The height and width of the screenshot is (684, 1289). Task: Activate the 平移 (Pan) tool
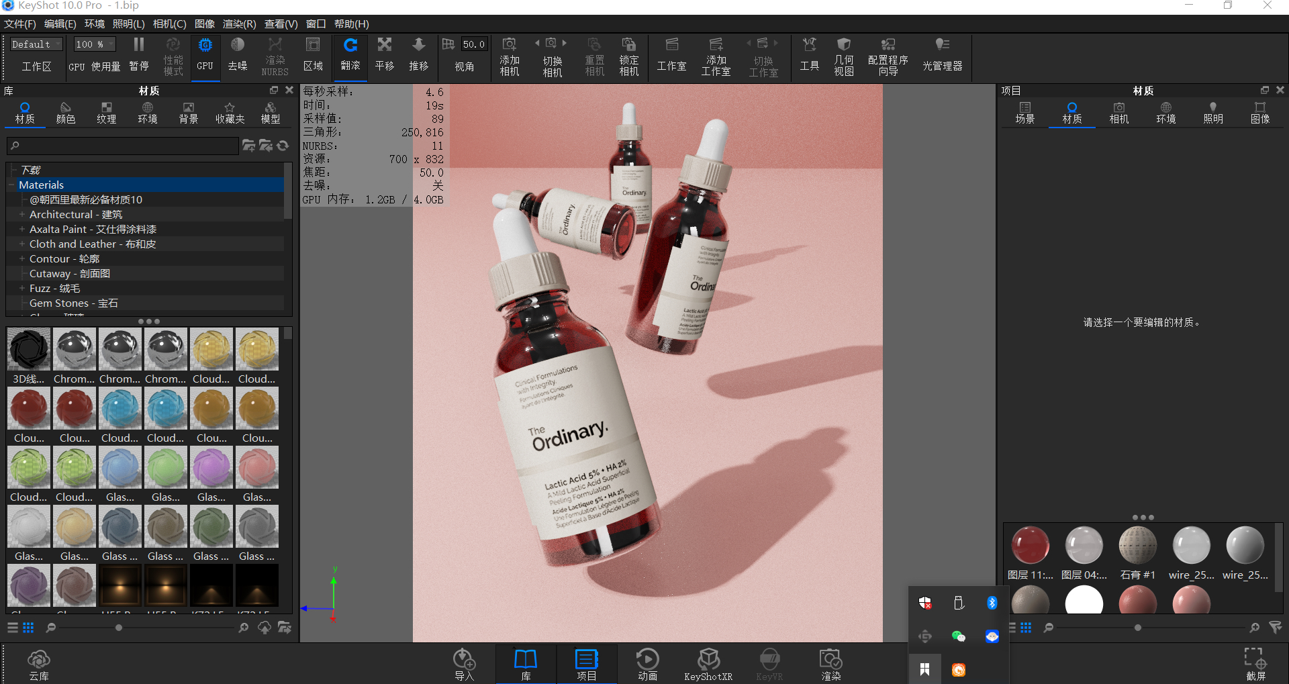pyautogui.click(x=384, y=57)
